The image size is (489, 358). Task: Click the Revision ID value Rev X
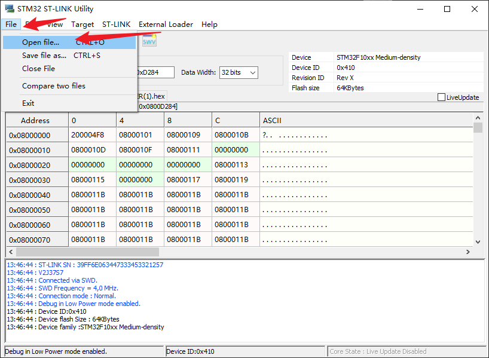pyautogui.click(x=345, y=78)
